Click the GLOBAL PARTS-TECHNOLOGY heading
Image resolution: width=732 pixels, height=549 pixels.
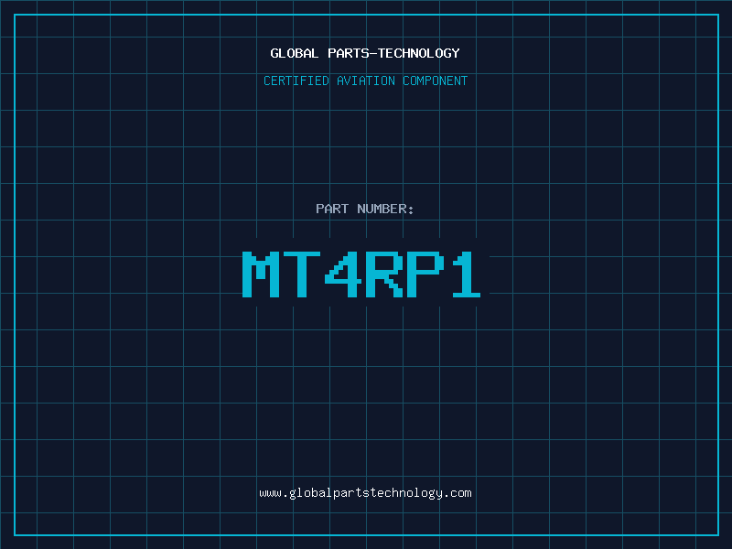(365, 53)
